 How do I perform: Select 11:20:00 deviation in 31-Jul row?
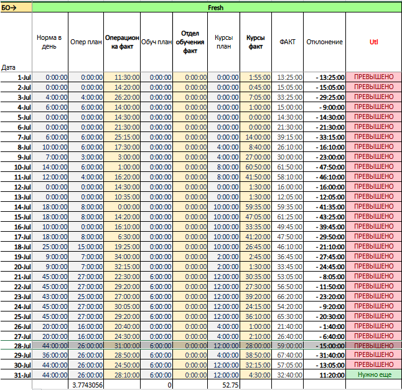pos(324,375)
